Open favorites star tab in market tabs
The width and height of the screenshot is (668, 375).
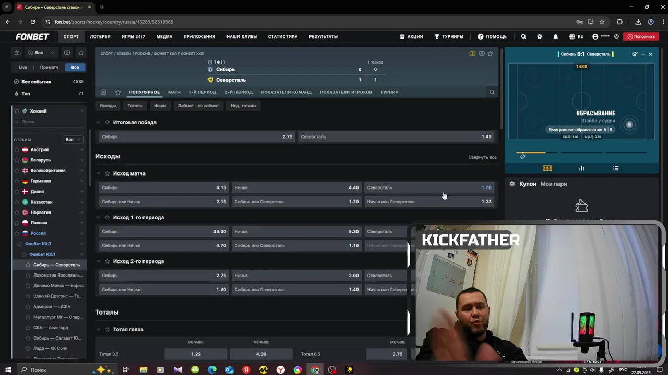[x=118, y=92]
